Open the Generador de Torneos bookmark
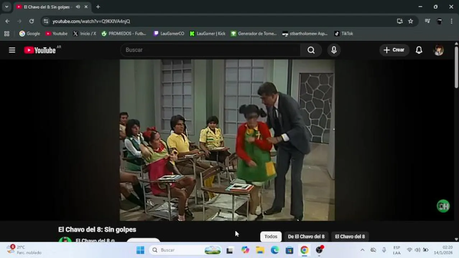This screenshot has height=258, width=459. tap(254, 33)
